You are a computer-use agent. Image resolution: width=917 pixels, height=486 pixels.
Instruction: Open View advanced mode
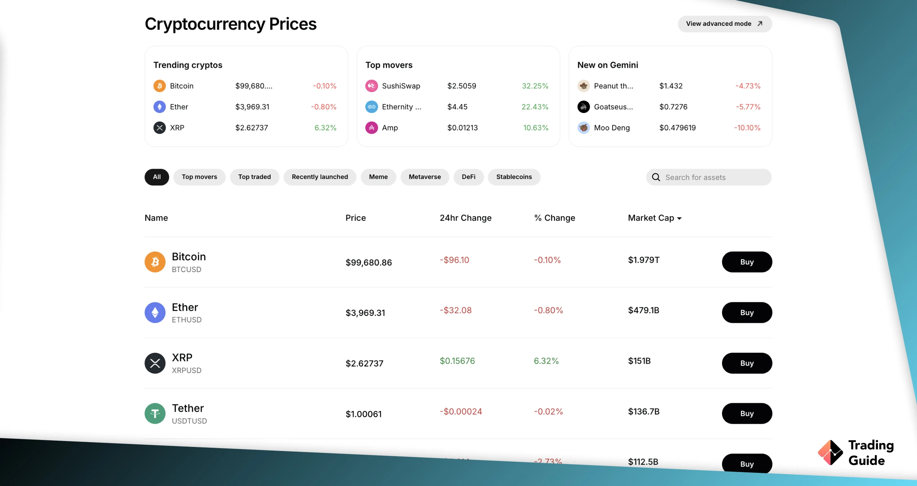pos(725,24)
